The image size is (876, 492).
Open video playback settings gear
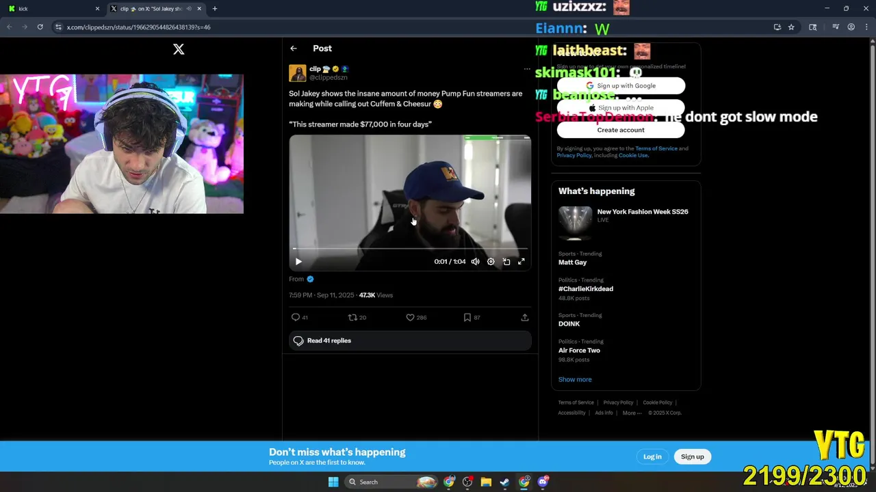click(491, 262)
